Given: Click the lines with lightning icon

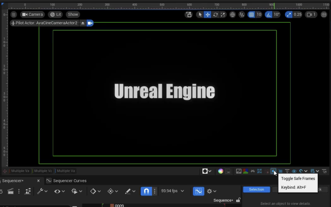Looking at the screenshot, I should point(324,171).
